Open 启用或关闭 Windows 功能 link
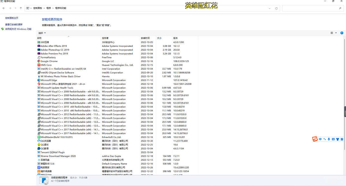The height and width of the screenshot is (186, 346). click(x=18, y=29)
